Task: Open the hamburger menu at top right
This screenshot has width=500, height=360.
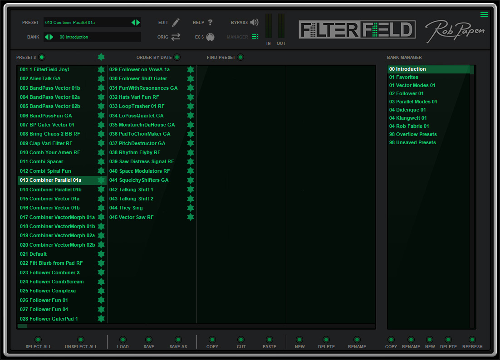Action: pos(484,15)
